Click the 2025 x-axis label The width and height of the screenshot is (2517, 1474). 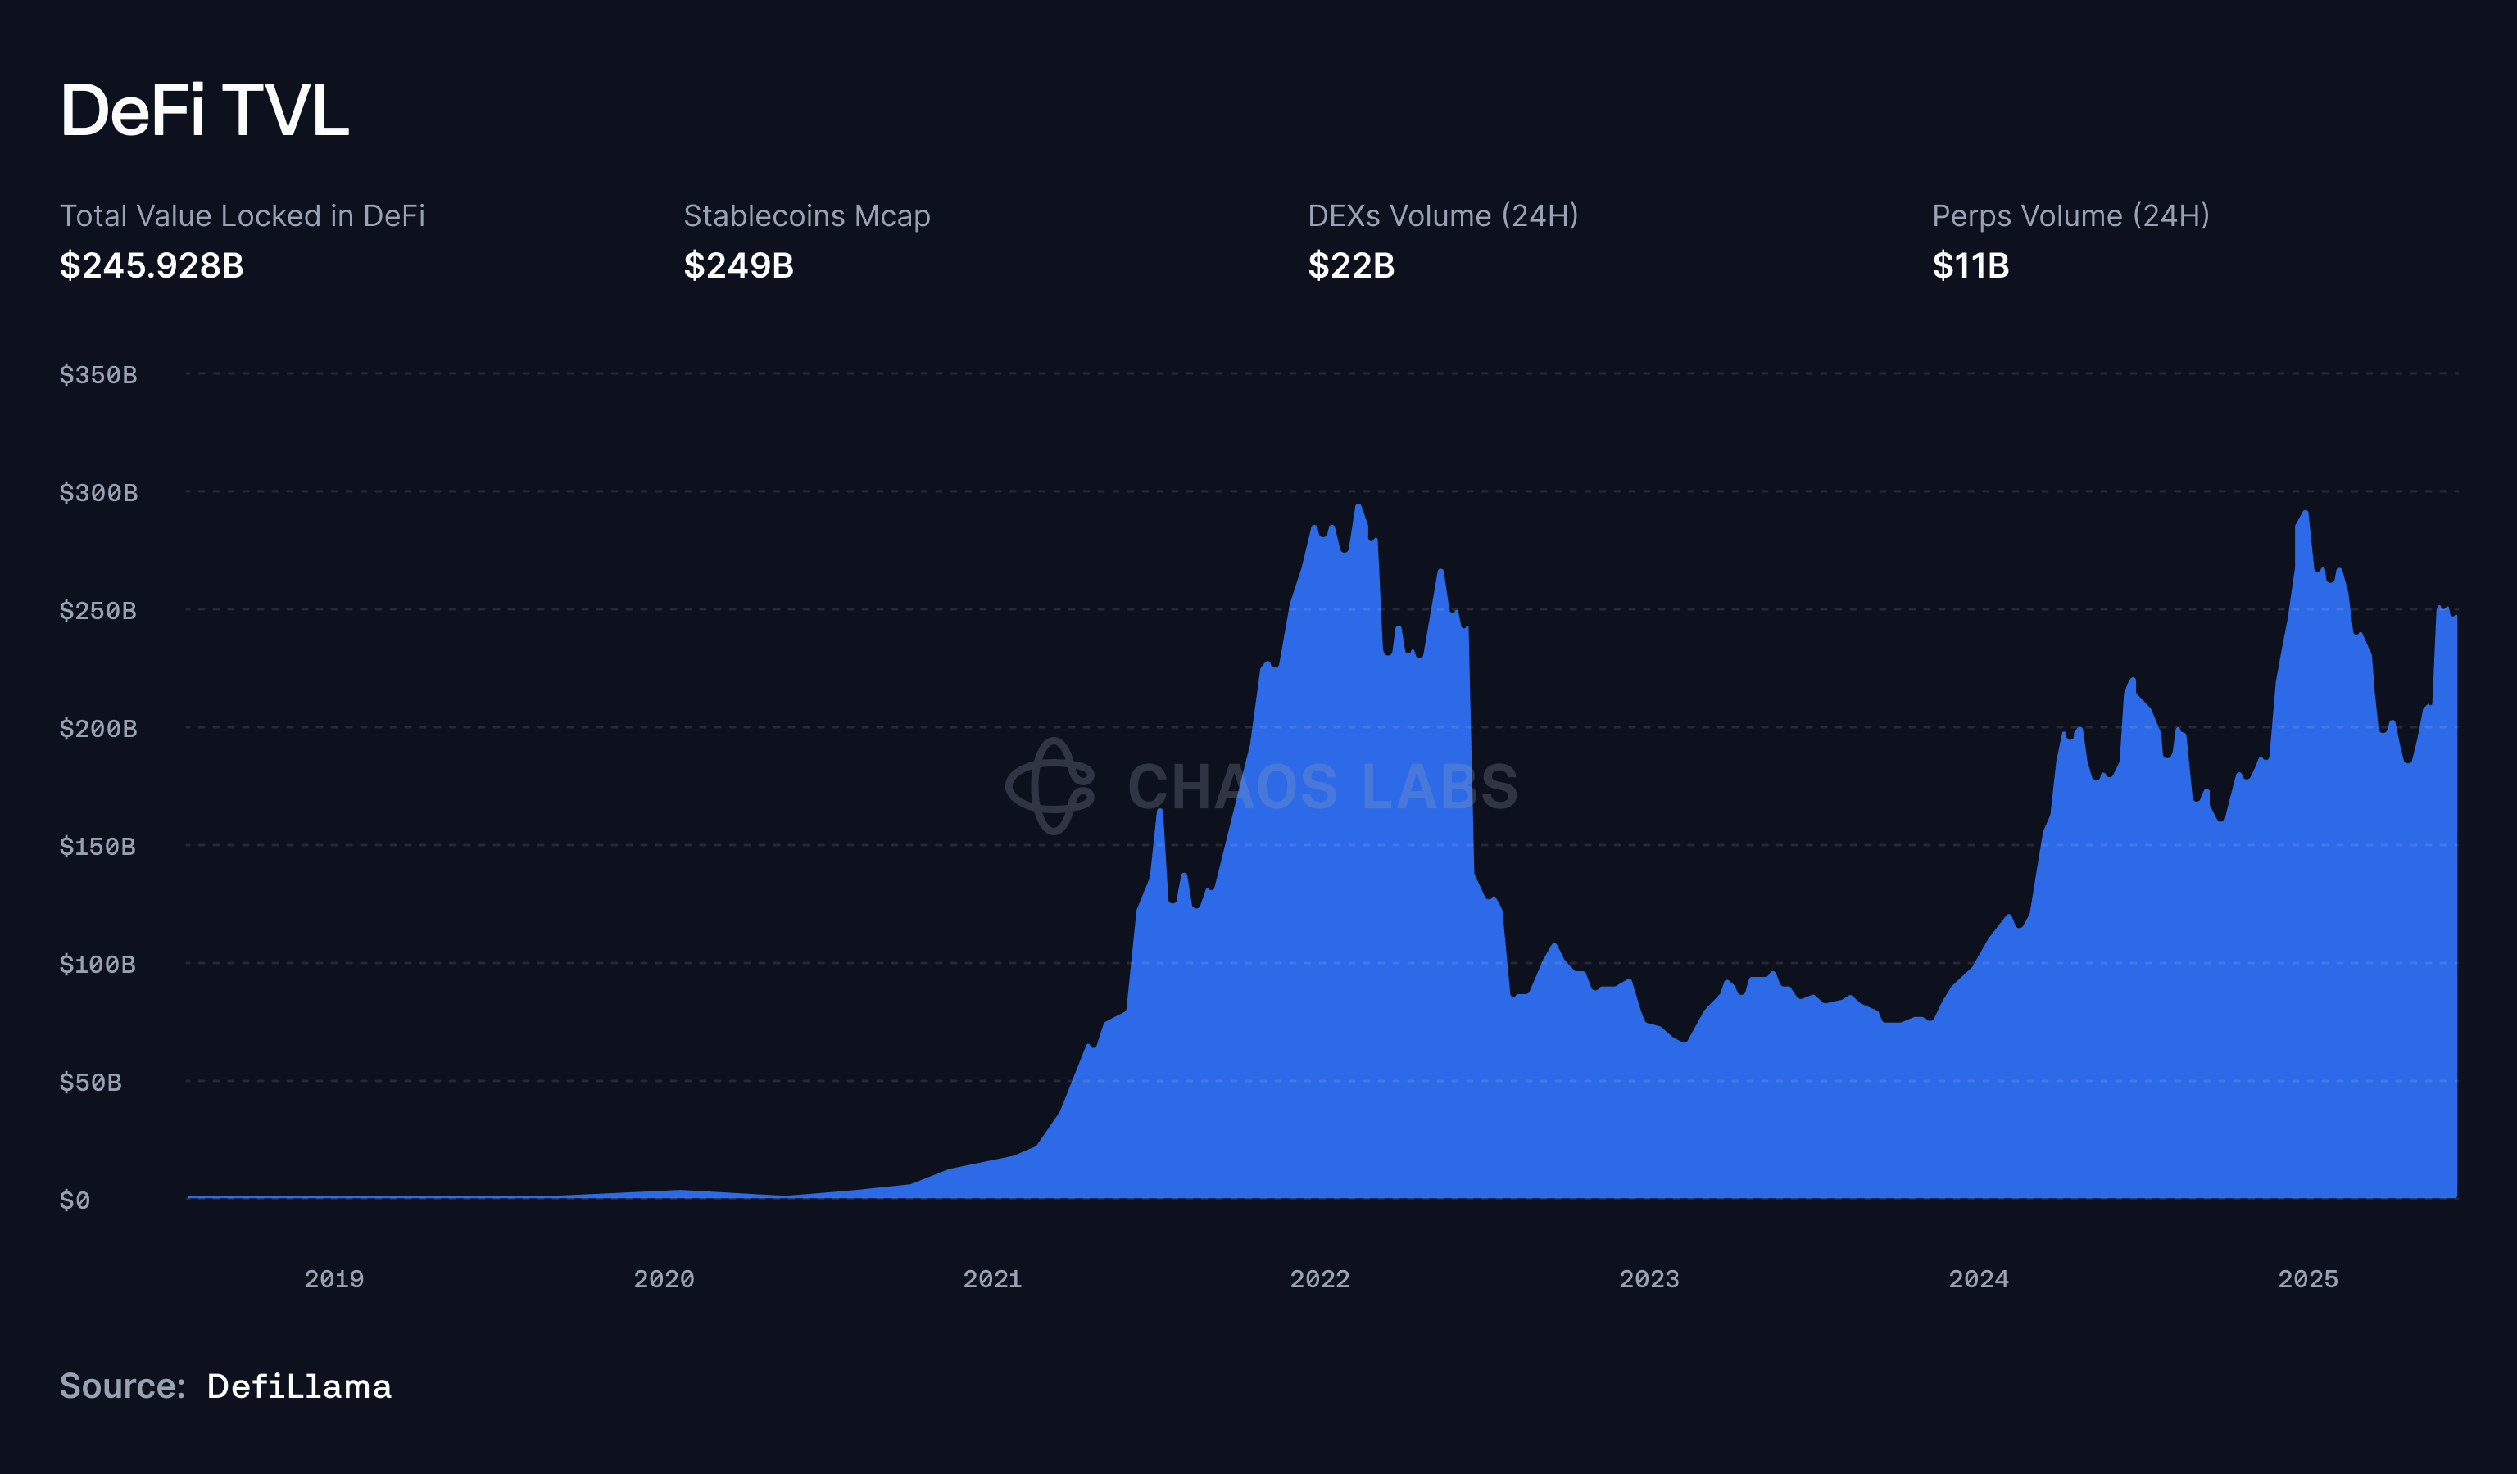click(2307, 1278)
